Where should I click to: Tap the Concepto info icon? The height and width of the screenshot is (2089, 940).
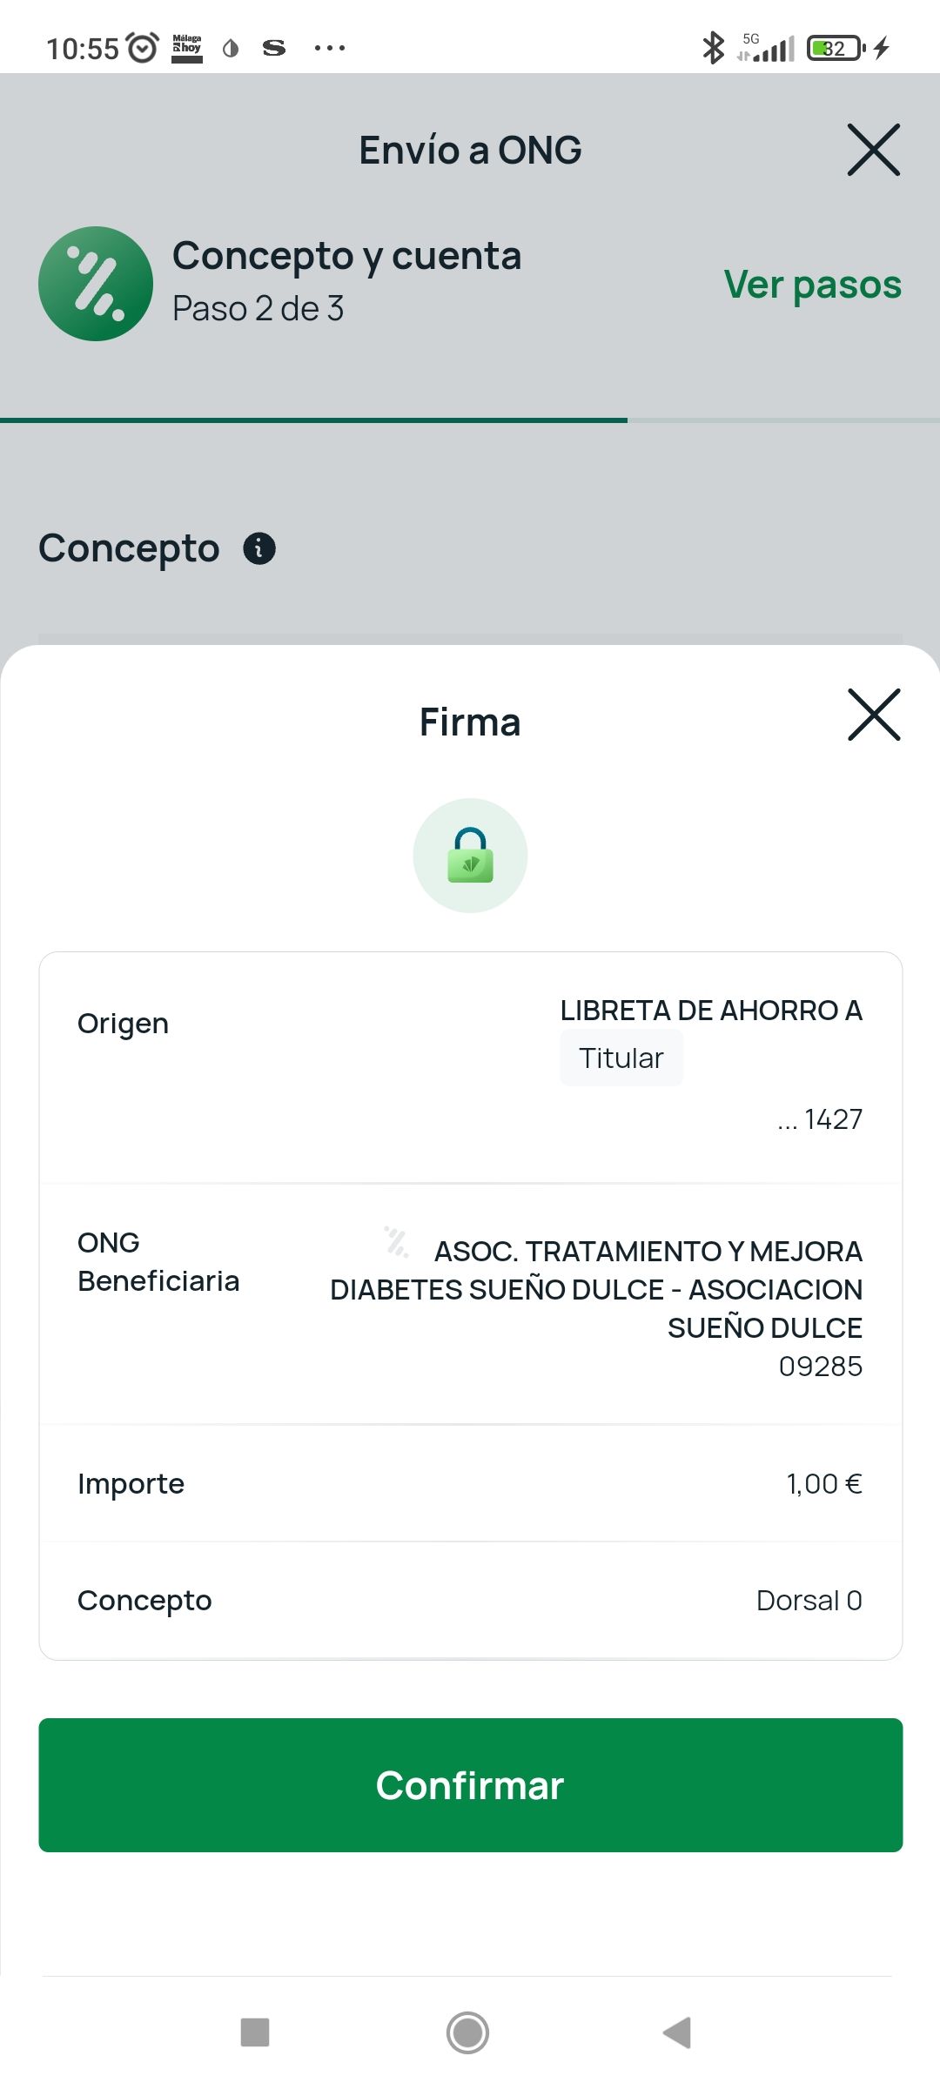pyautogui.click(x=259, y=548)
